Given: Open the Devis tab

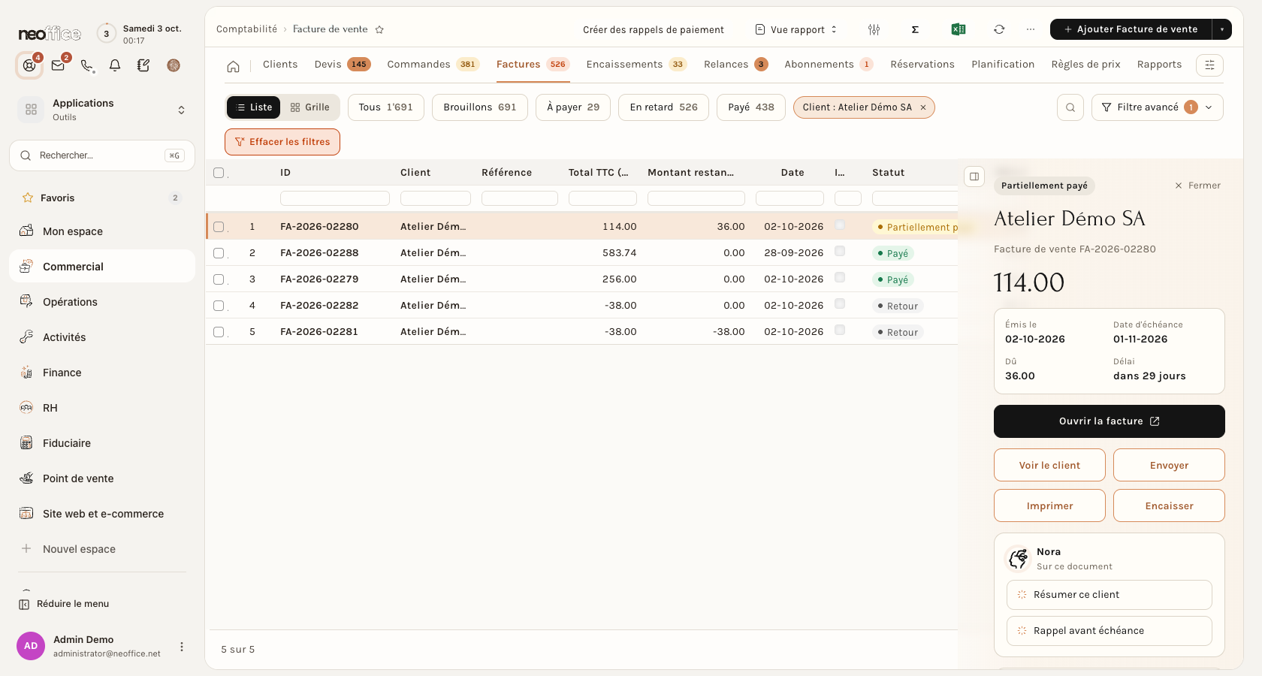Looking at the screenshot, I should pyautogui.click(x=343, y=65).
